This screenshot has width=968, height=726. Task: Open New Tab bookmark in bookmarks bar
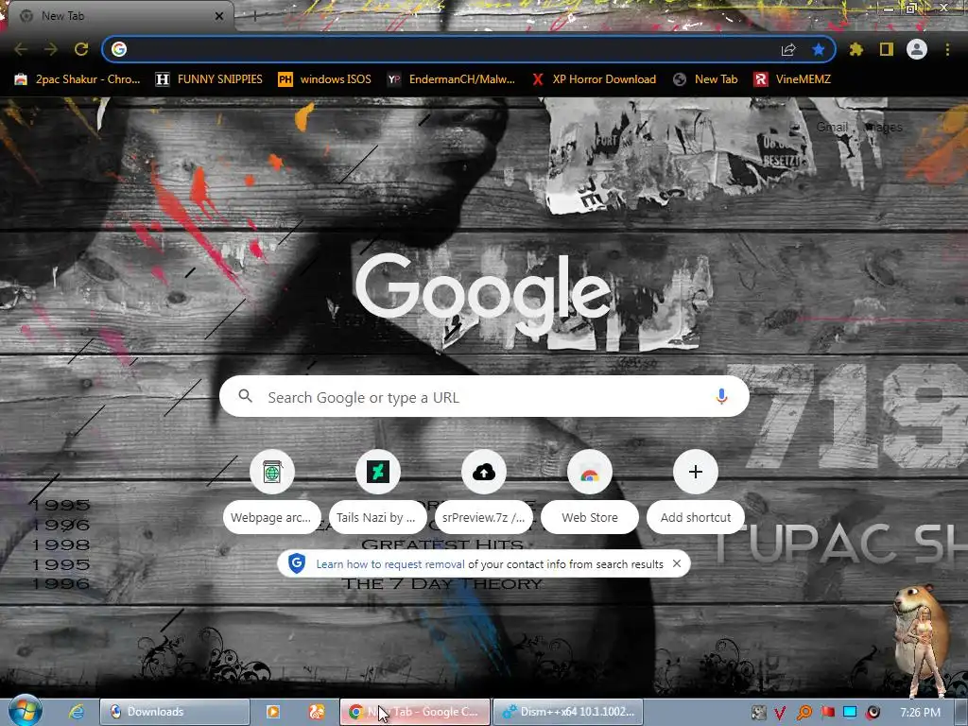coord(705,79)
